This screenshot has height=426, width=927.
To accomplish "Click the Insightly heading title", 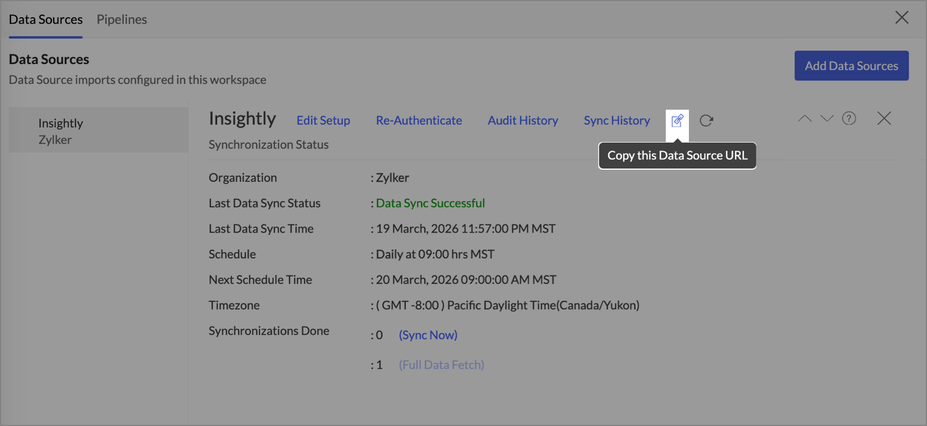I will click(x=242, y=119).
